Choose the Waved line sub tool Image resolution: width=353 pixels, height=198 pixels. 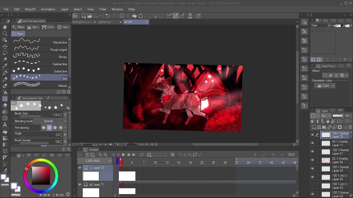coord(39,41)
